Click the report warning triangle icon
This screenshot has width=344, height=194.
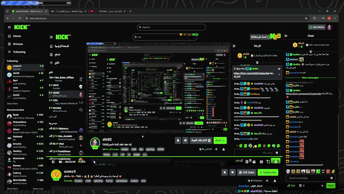[275, 181]
